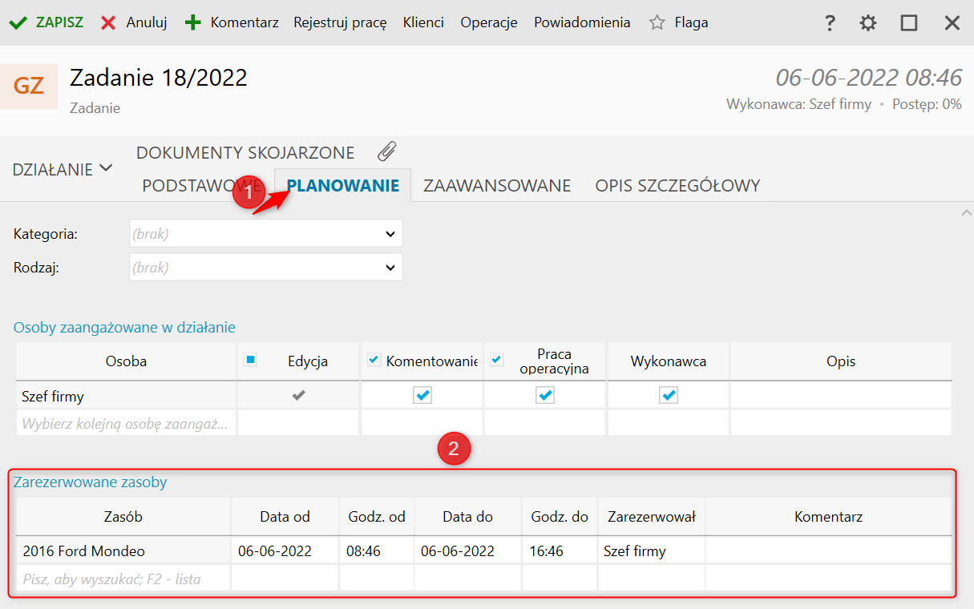Click Osoby zaangażowane w działanie heading
The height and width of the screenshot is (609, 974).
point(124,327)
